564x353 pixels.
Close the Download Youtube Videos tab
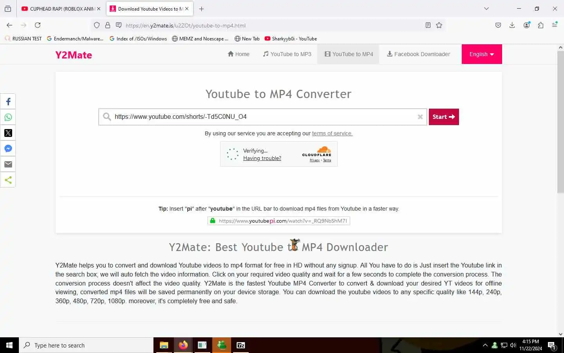click(x=187, y=9)
